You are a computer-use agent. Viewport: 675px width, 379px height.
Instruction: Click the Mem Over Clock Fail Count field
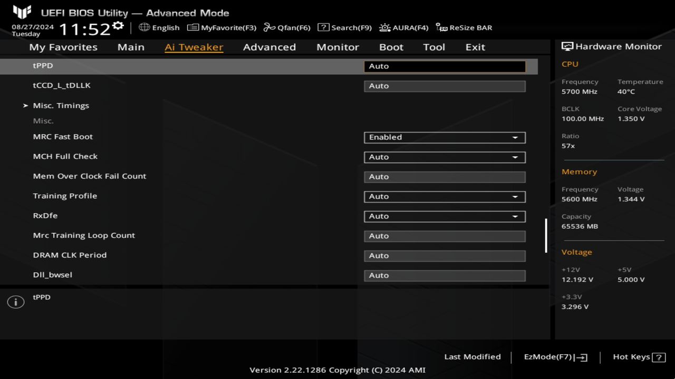tap(445, 177)
